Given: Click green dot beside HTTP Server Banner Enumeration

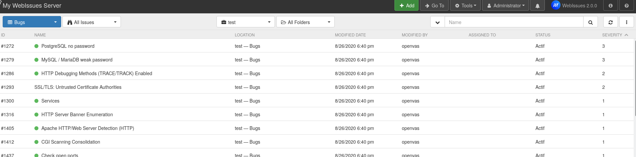Looking at the screenshot, I should click(x=36, y=115).
